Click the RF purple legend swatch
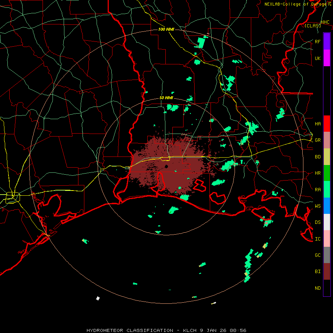 click(x=327, y=41)
